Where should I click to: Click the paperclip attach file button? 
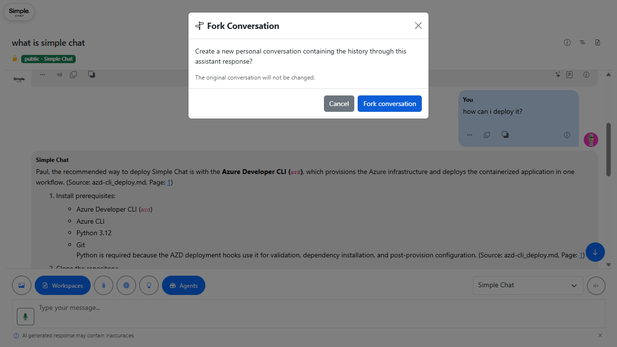point(104,285)
